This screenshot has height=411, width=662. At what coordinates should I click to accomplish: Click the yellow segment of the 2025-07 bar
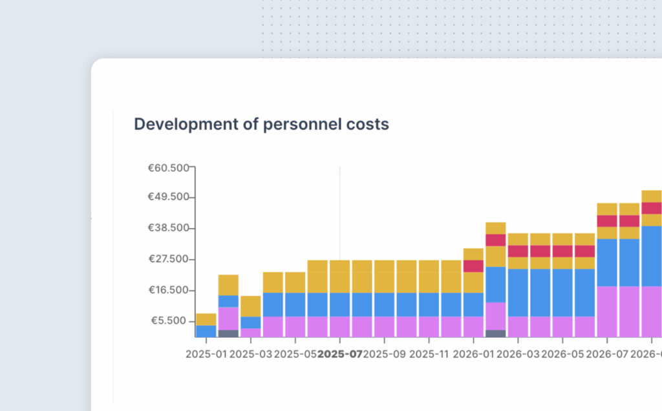coord(339,277)
